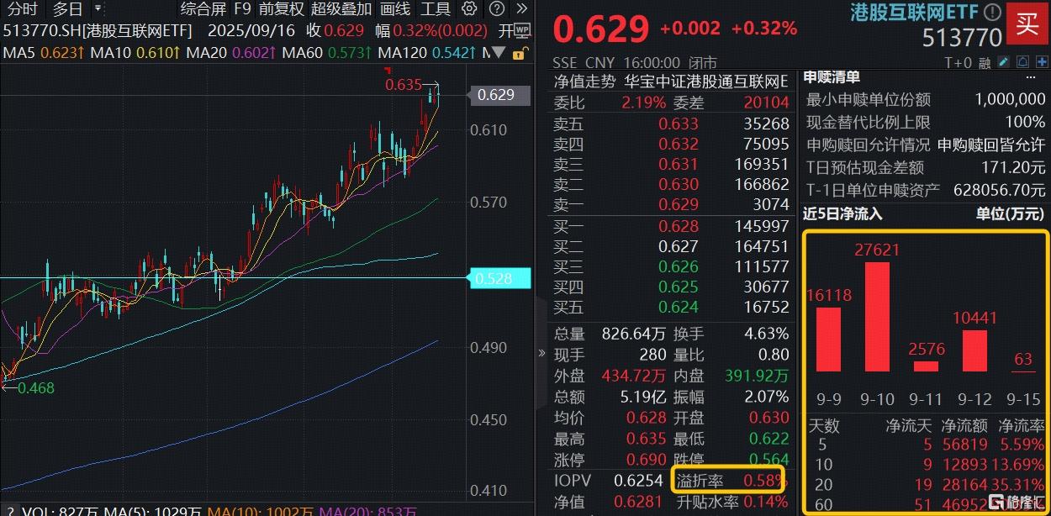Image resolution: width=1051 pixels, height=516 pixels.
Task: Click the pencil note icon
Action: click(x=1003, y=62)
